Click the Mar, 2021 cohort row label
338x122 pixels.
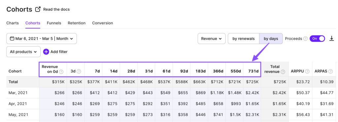[x=18, y=93]
